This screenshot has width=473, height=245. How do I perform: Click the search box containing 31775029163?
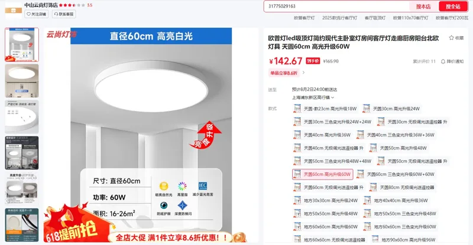click(336, 6)
